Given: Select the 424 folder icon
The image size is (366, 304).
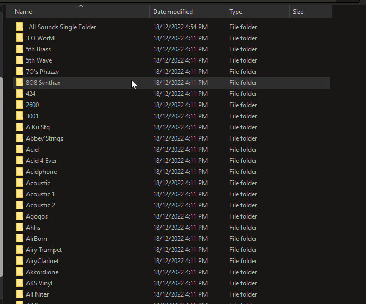Looking at the screenshot, I should pyautogui.click(x=20, y=94).
